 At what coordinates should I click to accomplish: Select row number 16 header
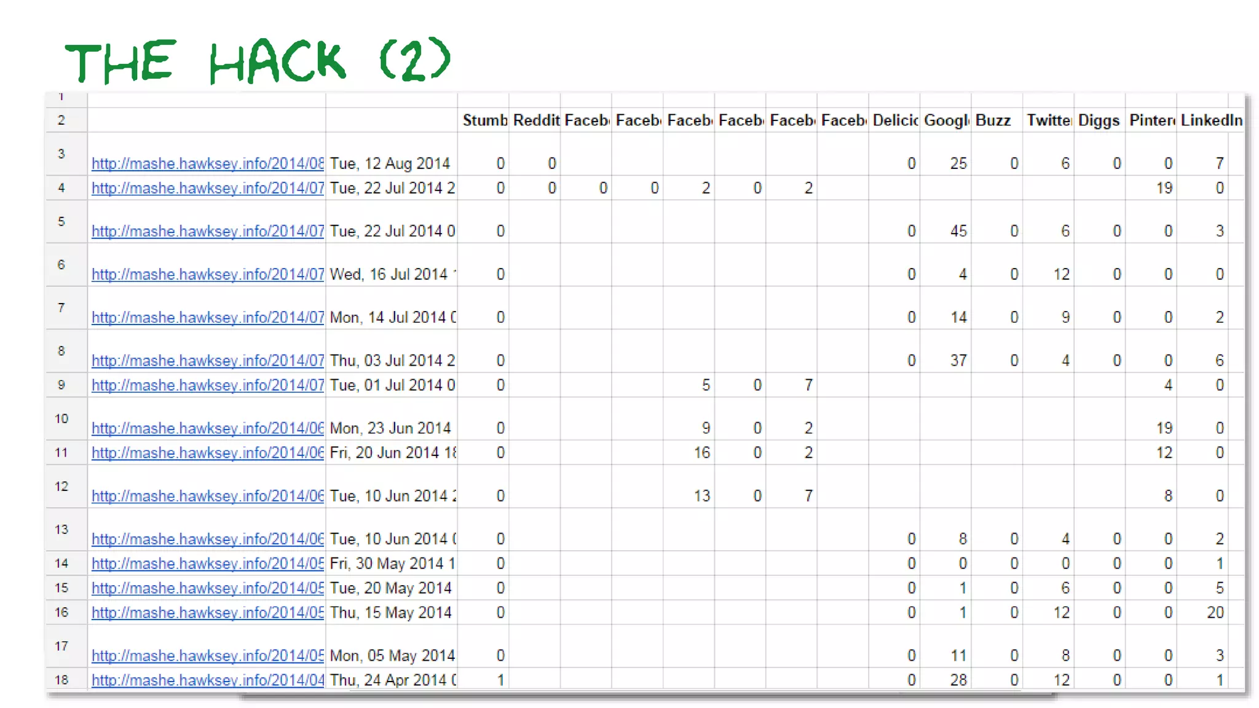click(x=61, y=612)
